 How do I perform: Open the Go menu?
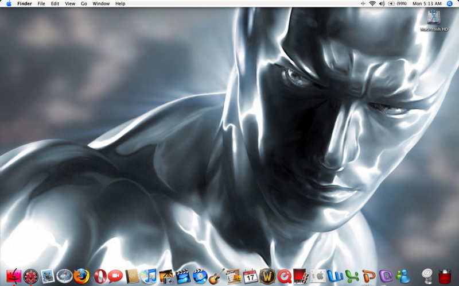pos(84,3)
